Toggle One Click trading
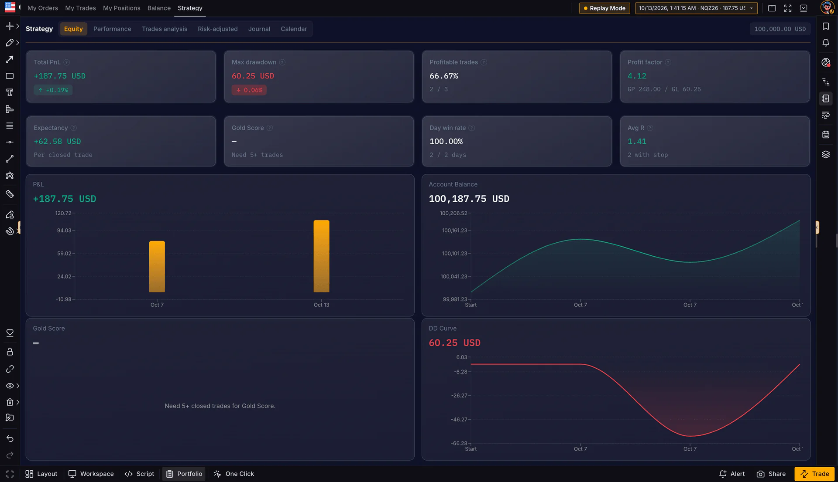 click(x=234, y=474)
